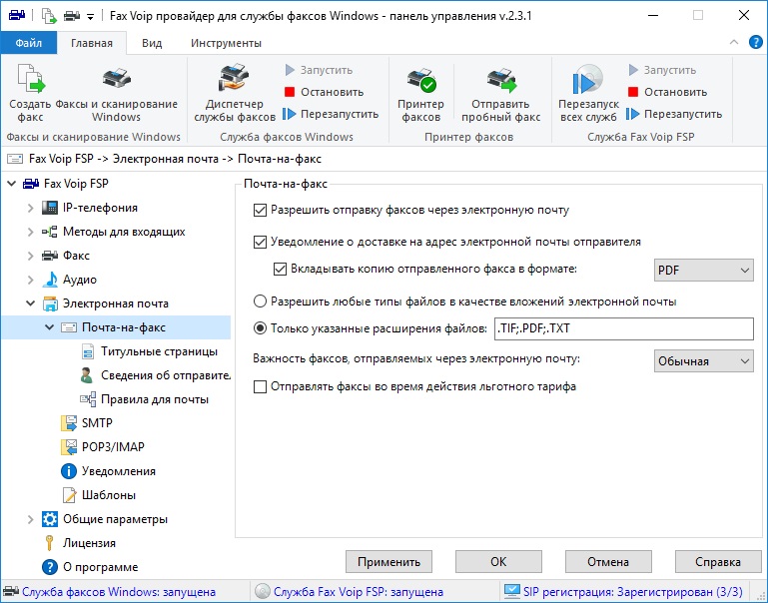Expand the Методы для входящих node
Image resolution: width=768 pixels, height=603 pixels.
coord(30,232)
